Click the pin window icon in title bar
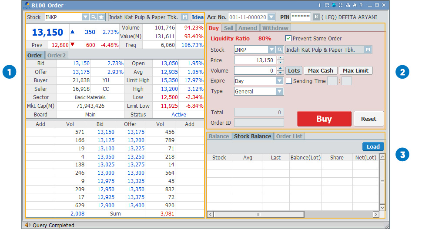Image resolution: width=422 pixels, height=229 pixels. [334, 5]
